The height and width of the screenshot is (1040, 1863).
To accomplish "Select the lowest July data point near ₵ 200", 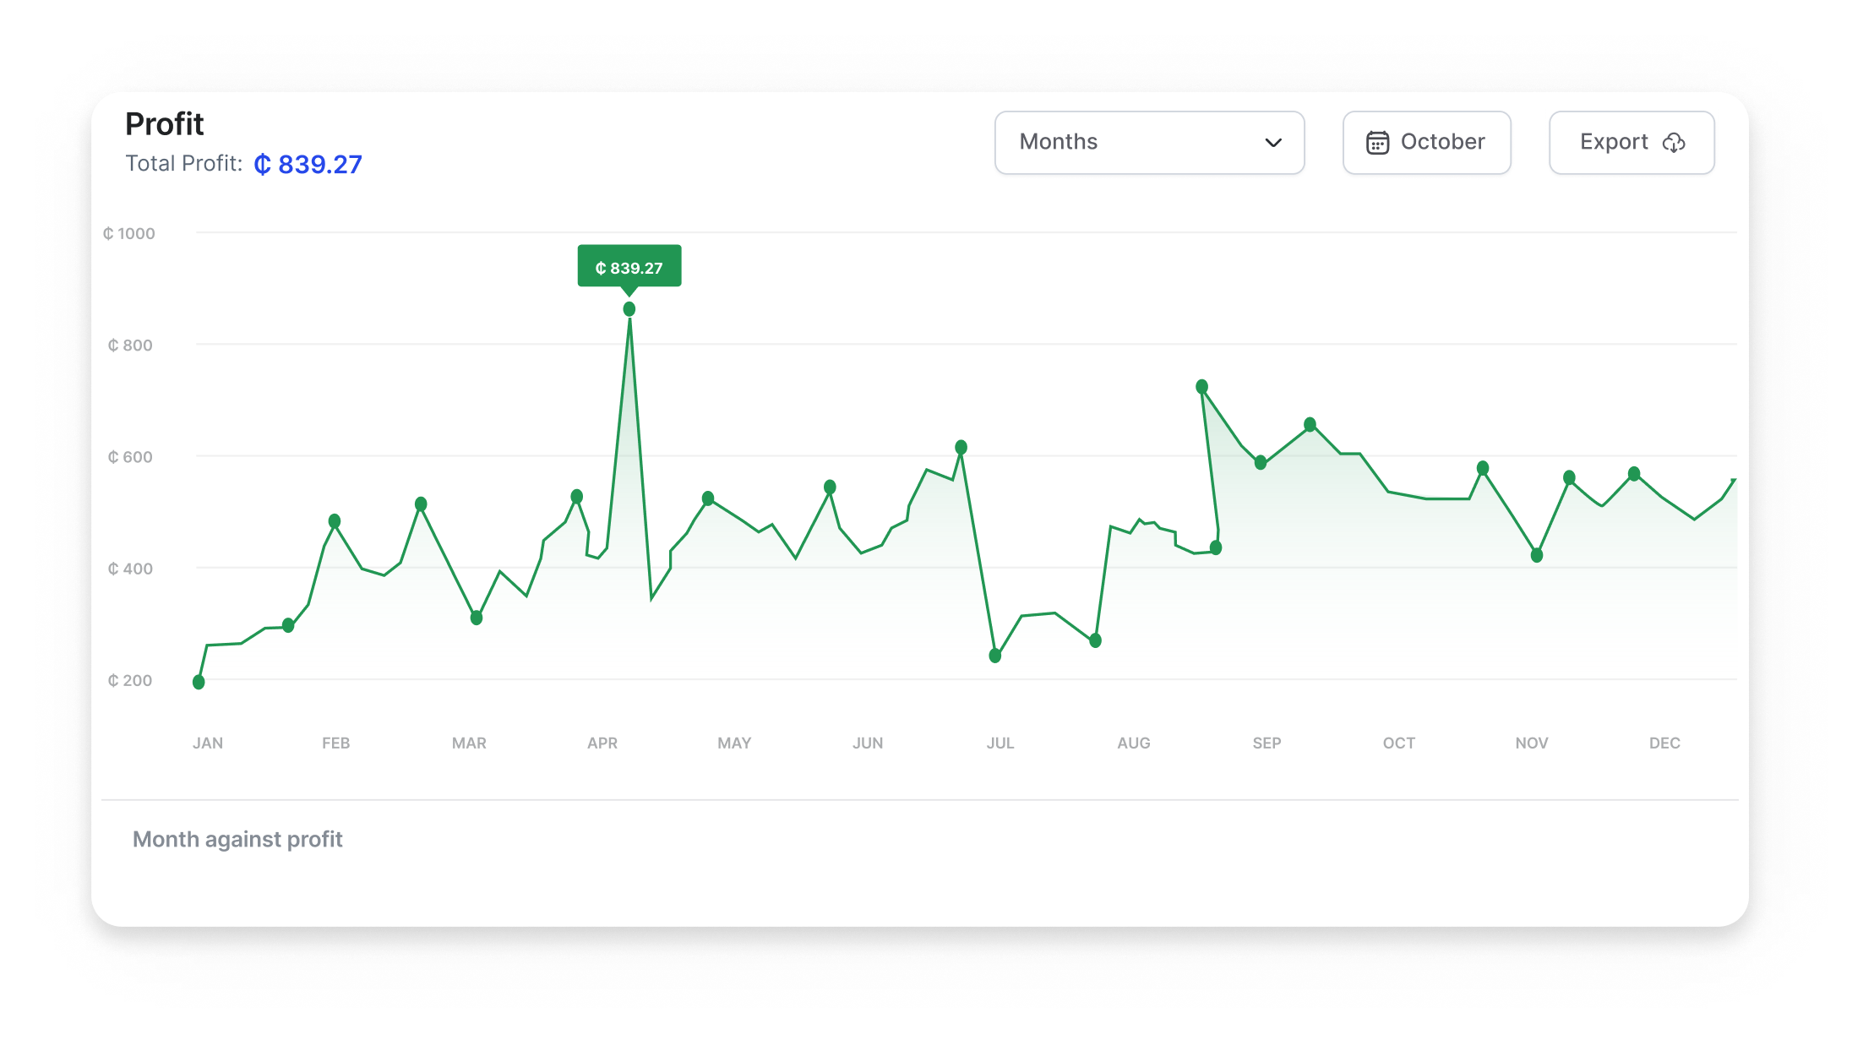I will (x=995, y=655).
